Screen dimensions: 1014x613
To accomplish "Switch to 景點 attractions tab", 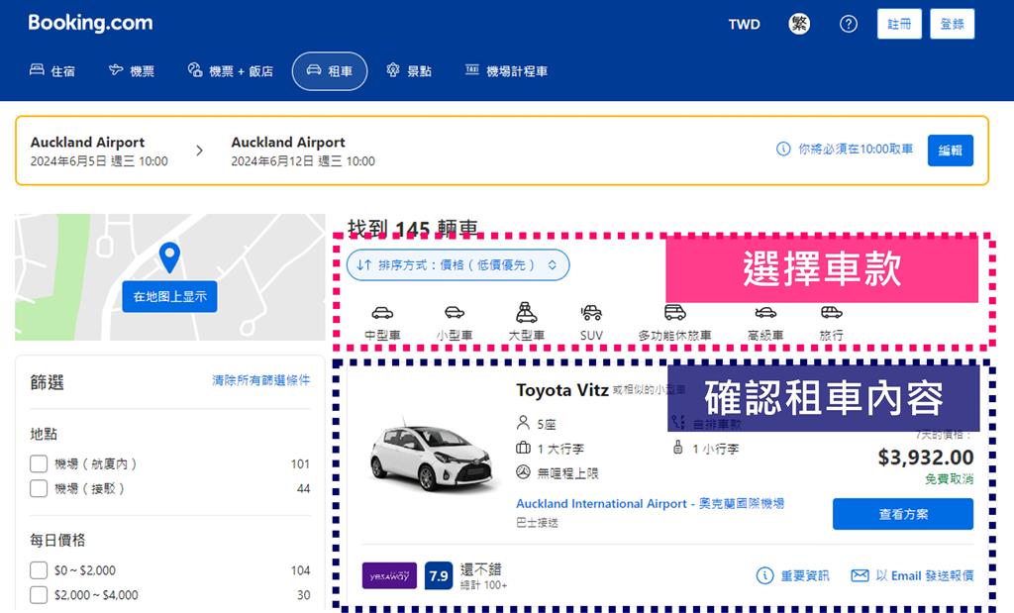I will 409,70.
